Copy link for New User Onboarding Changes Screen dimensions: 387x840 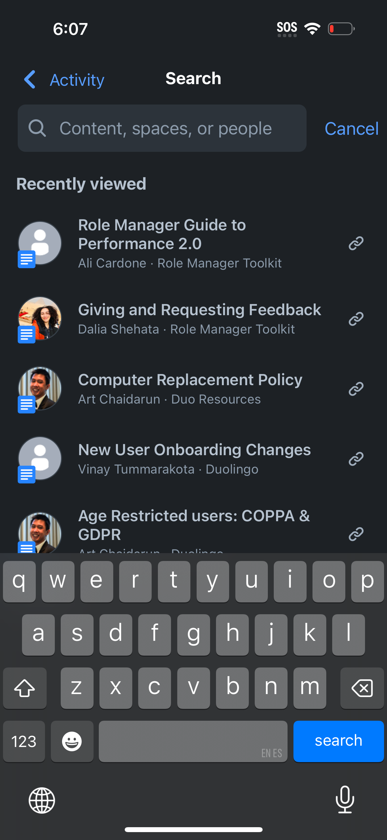point(355,459)
